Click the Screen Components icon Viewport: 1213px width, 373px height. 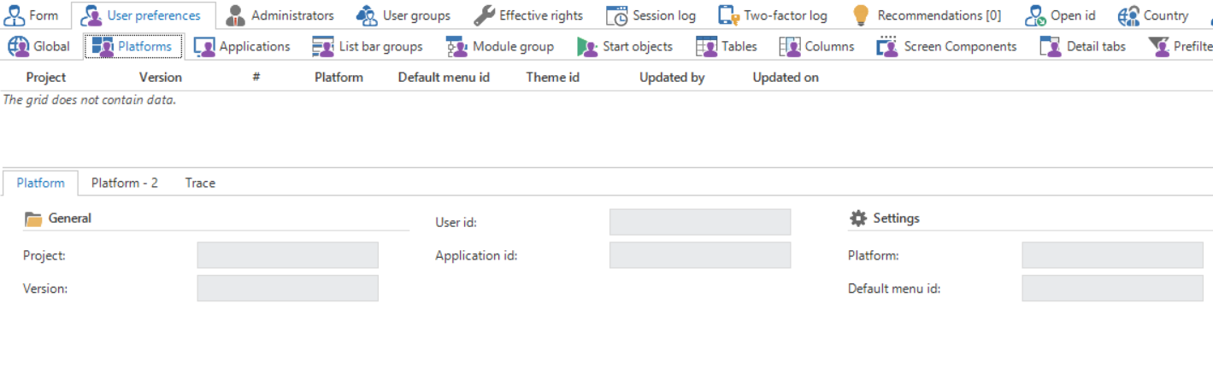tap(887, 47)
